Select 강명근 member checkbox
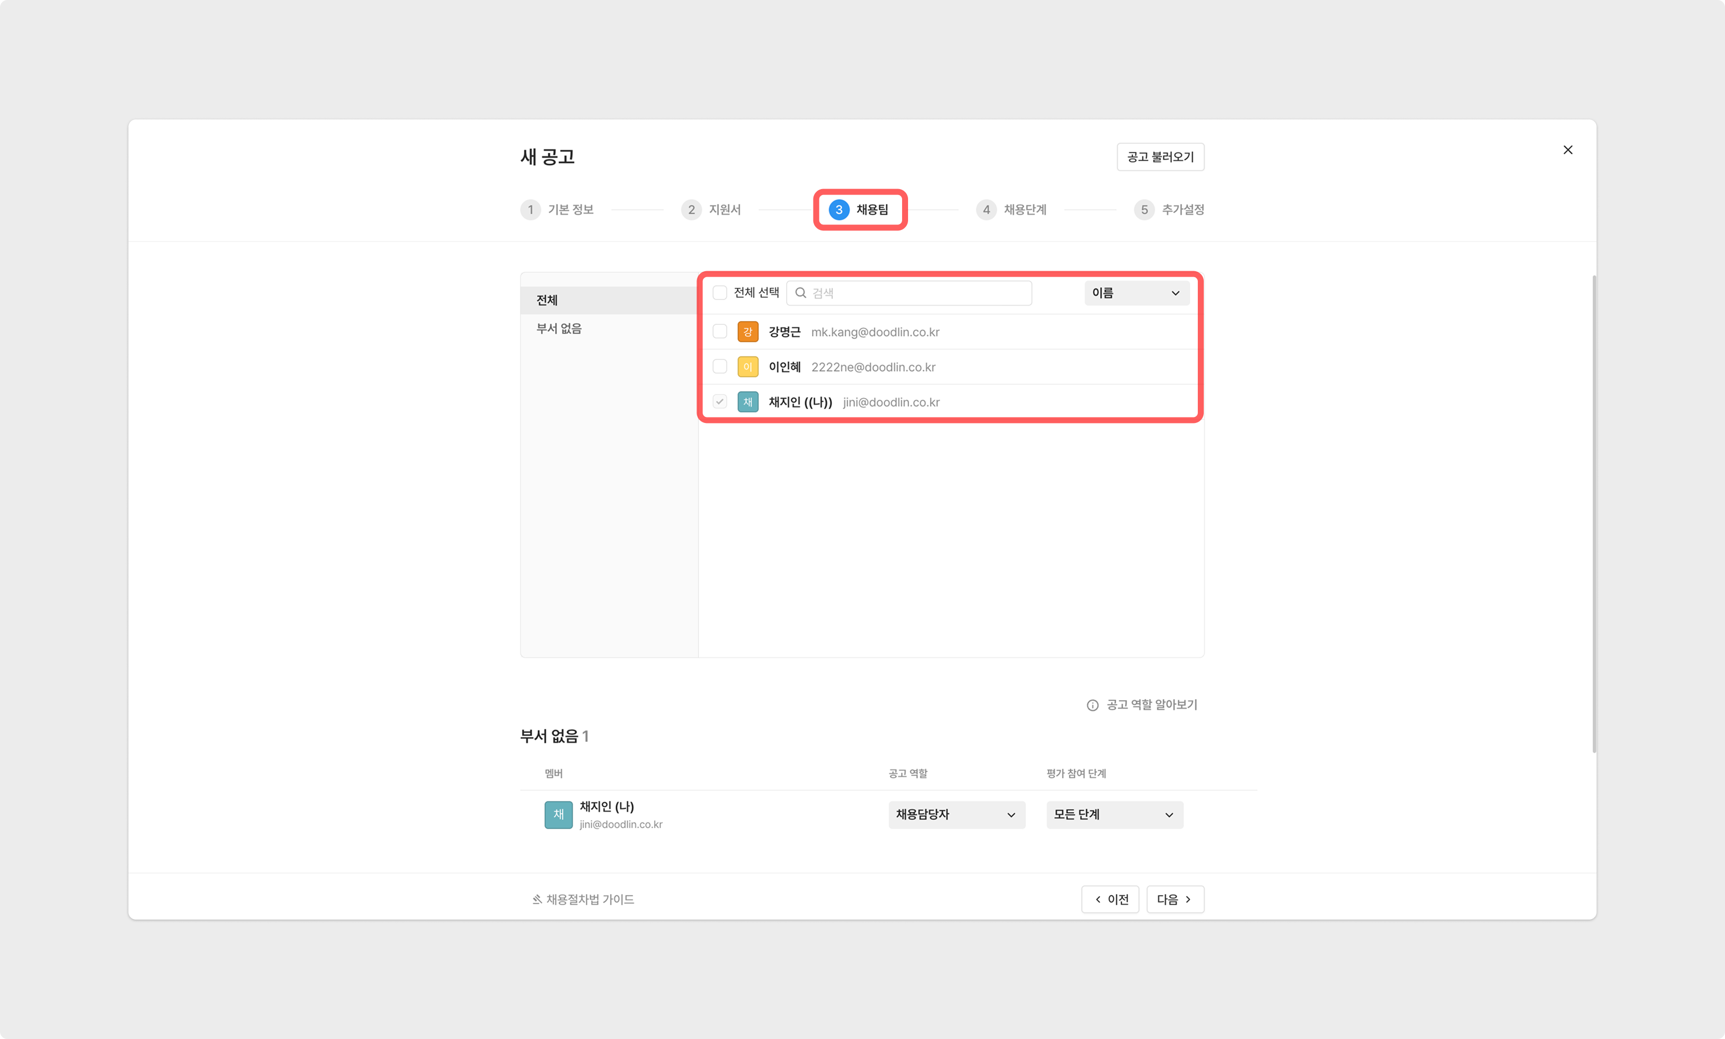Image resolution: width=1725 pixels, height=1039 pixels. [720, 331]
